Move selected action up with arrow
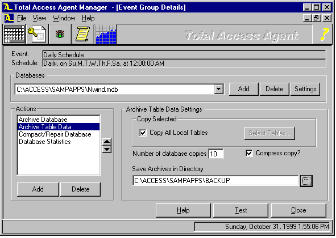The width and height of the screenshot is (336, 238). [107, 142]
